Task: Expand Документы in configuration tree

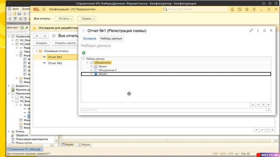Action: pos(9,86)
